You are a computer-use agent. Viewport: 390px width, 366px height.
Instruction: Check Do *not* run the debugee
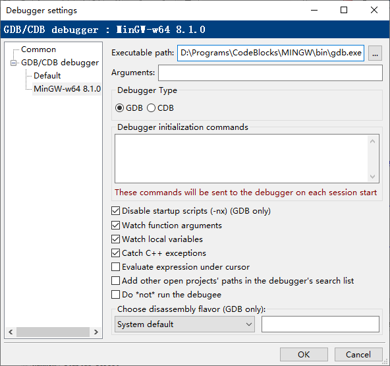[115, 295]
